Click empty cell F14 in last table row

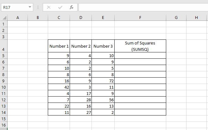click(140, 112)
